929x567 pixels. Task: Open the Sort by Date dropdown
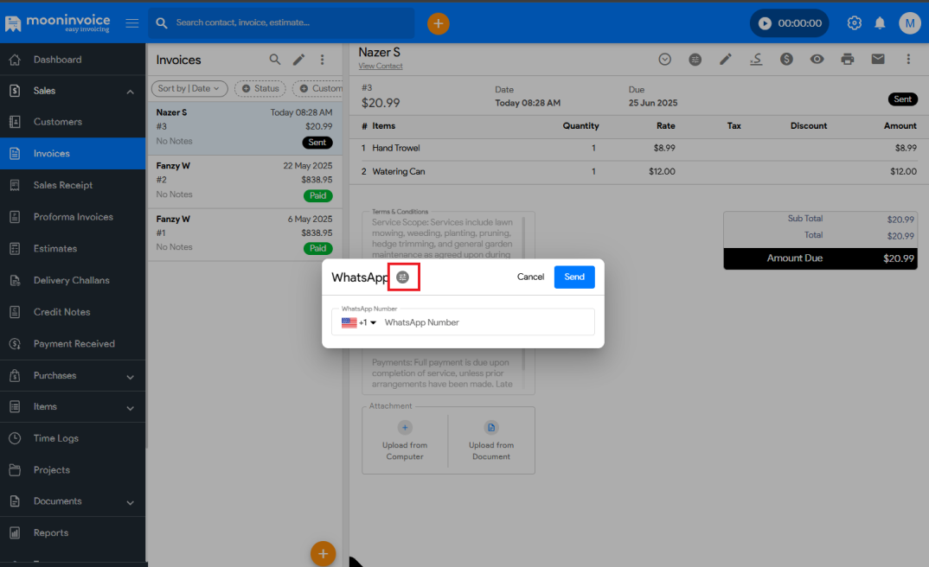click(x=189, y=89)
